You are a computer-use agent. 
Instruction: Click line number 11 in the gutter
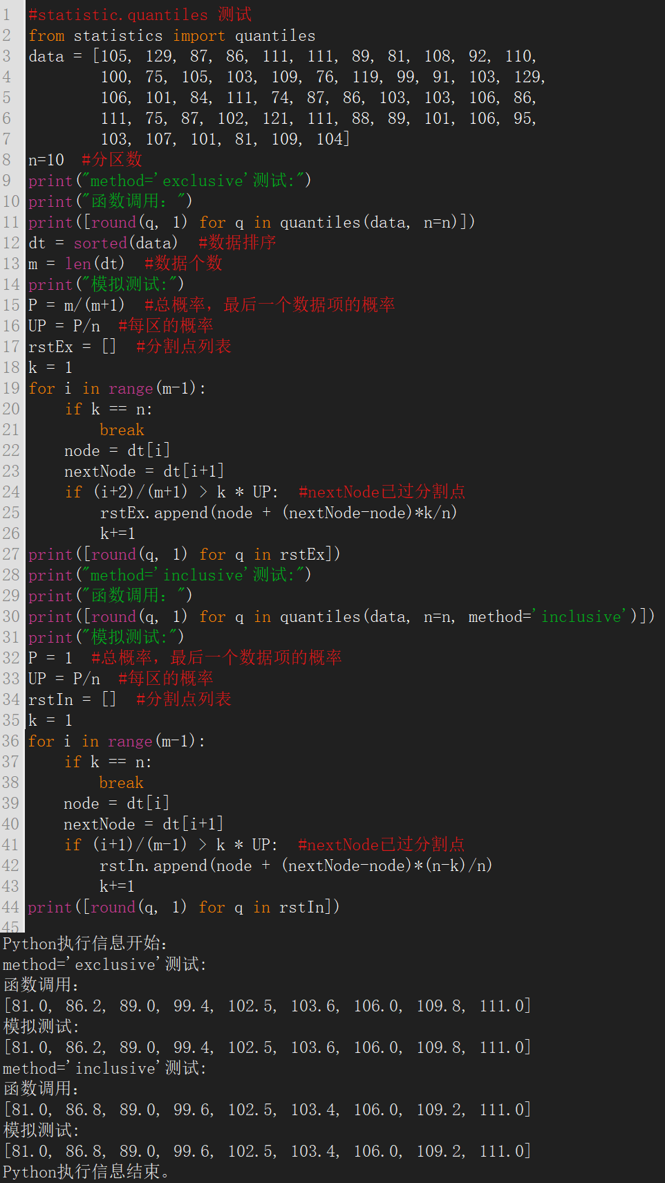point(11,222)
